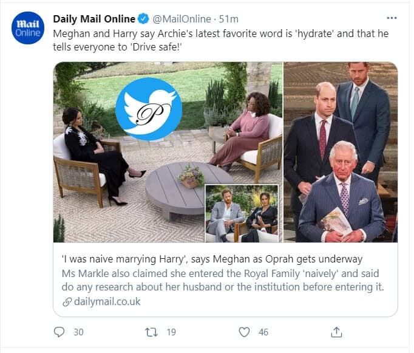Click the 46 likes count
The width and height of the screenshot is (414, 353).
click(263, 332)
